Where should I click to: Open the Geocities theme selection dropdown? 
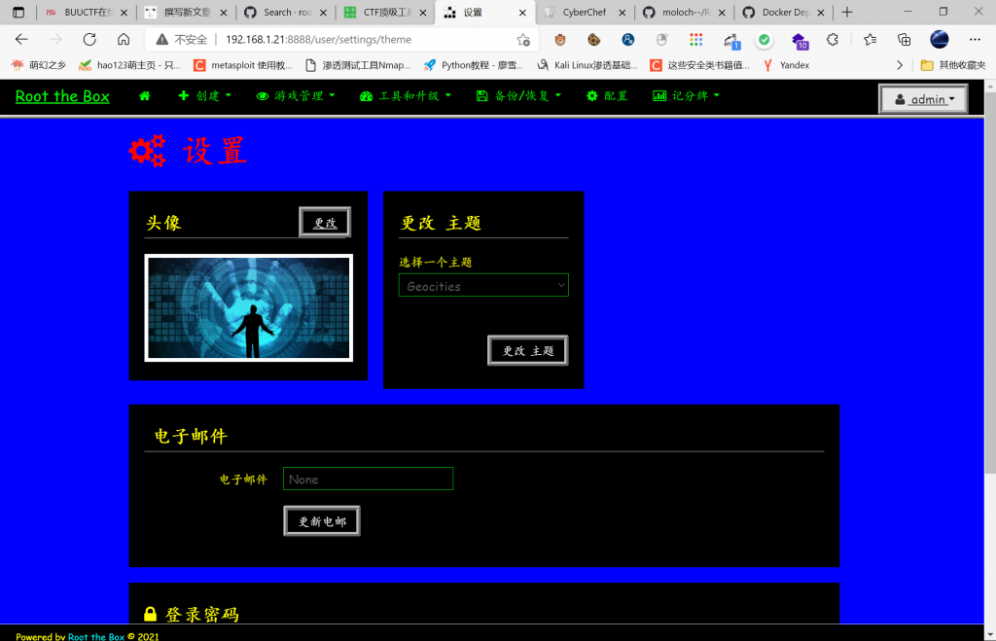pyautogui.click(x=483, y=285)
